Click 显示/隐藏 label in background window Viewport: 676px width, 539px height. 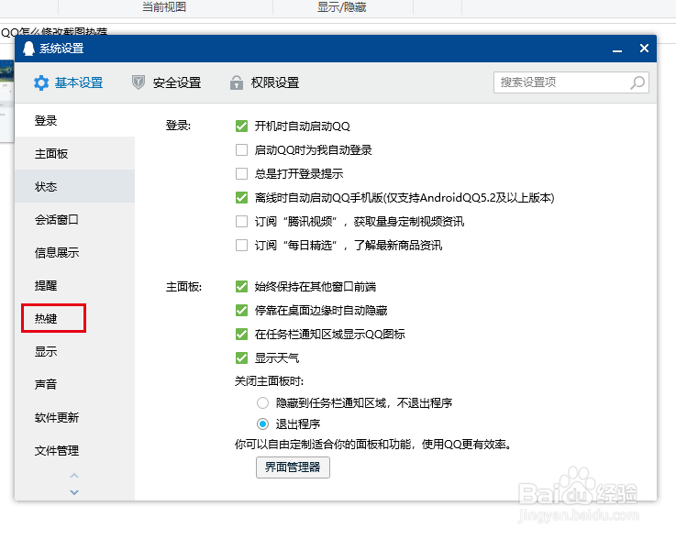coord(342,7)
